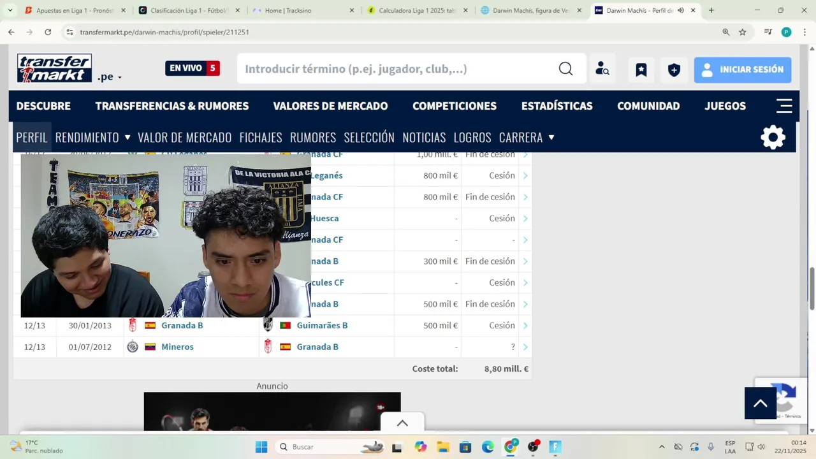The width and height of the screenshot is (816, 459).
Task: Bookmark this page with the star icon
Action: point(742,32)
